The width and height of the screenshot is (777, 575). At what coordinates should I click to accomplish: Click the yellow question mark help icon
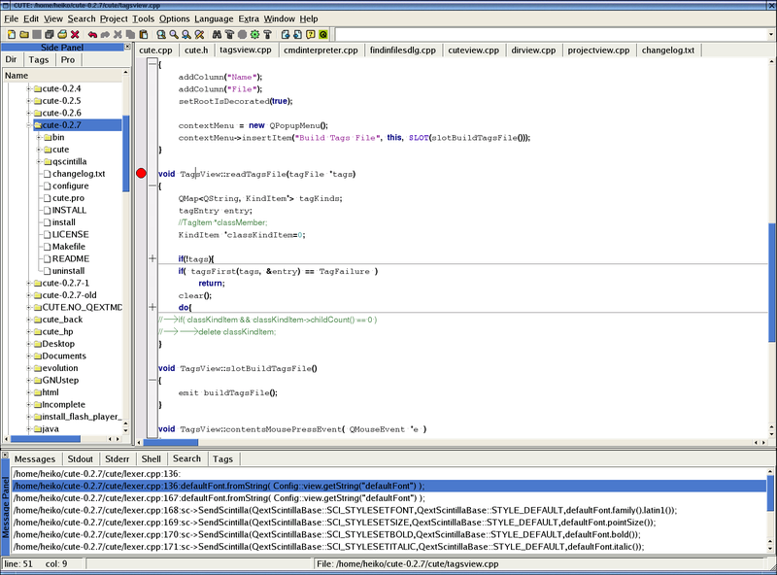click(311, 35)
